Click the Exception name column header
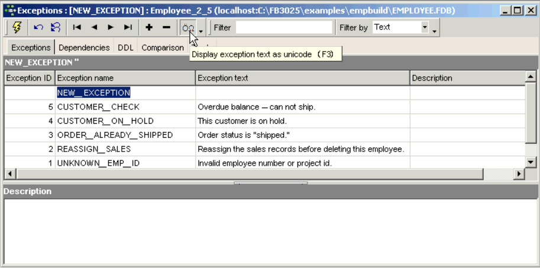Screen dimensions: 540x268 pos(125,78)
